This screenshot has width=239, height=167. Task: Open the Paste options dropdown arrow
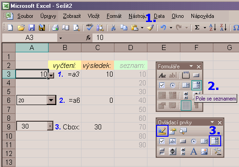[142, 28]
